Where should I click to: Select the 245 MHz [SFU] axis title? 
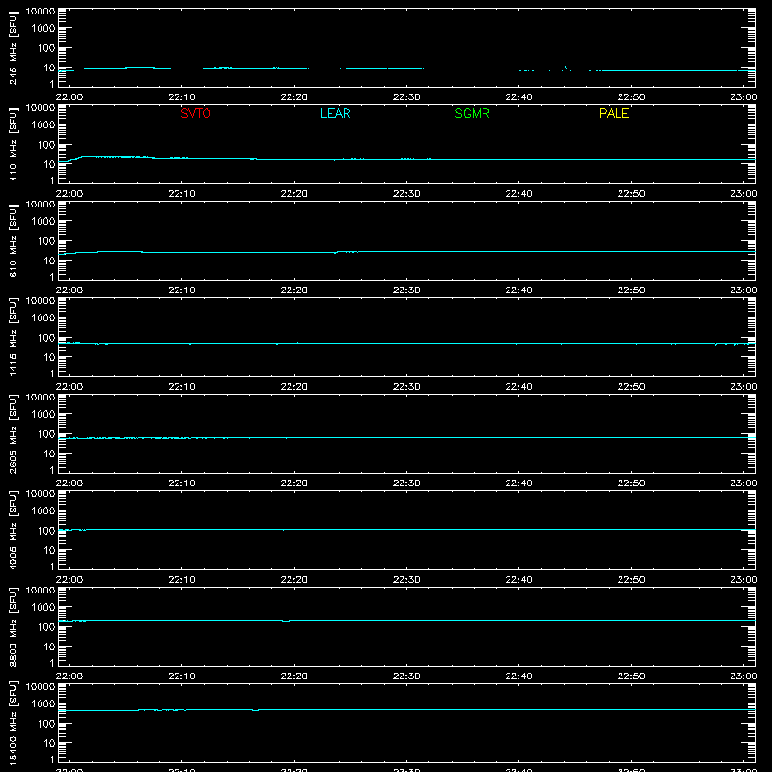coord(13,48)
